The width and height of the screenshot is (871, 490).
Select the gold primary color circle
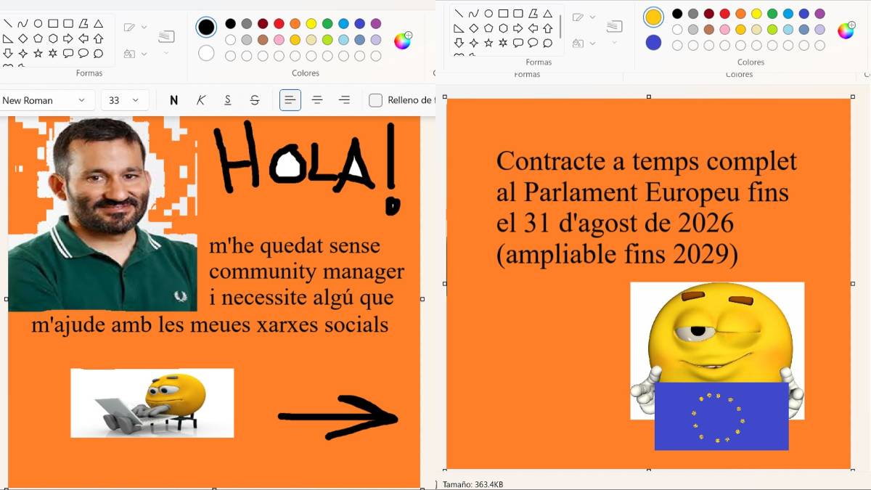coord(653,17)
